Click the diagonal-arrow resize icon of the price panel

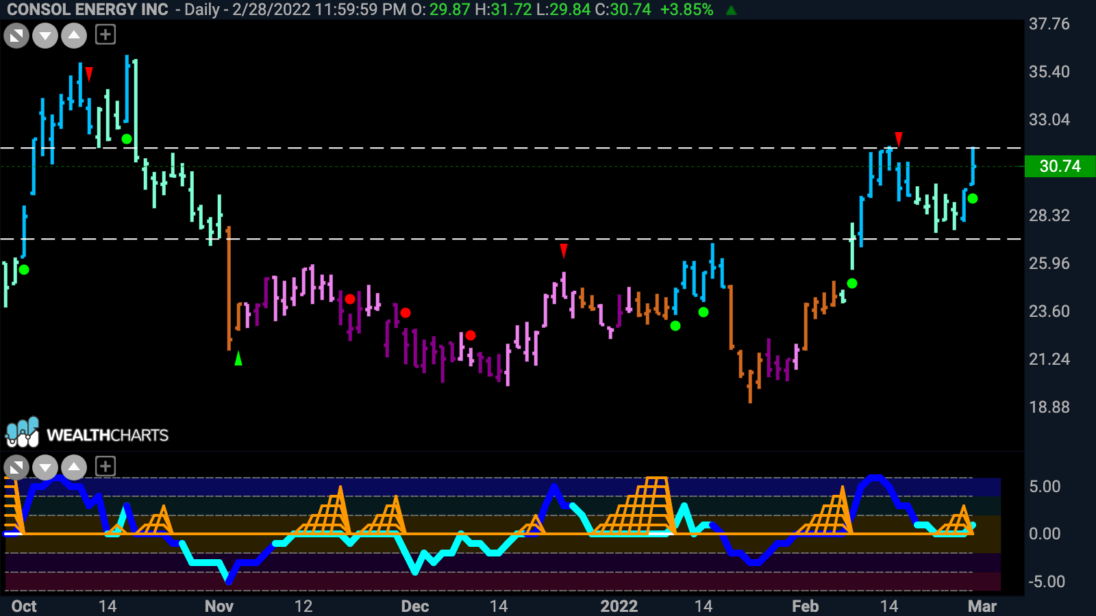tap(16, 35)
